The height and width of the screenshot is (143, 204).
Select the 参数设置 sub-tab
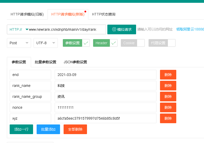pos(19,62)
